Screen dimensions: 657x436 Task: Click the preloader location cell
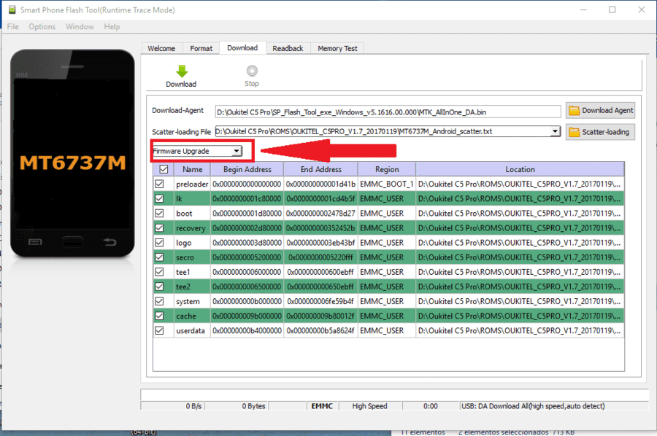tap(520, 184)
